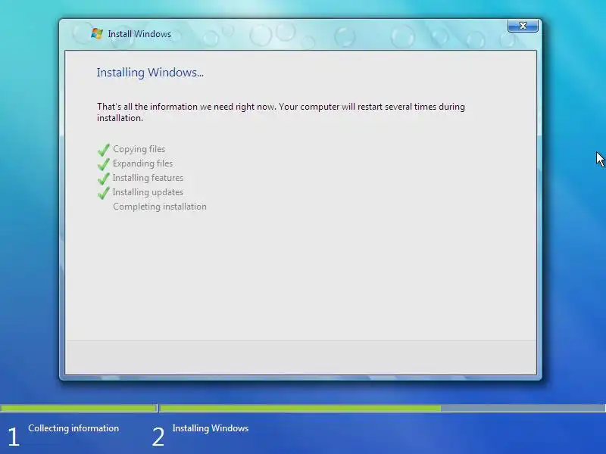Click the green checkmark beside Copying files

click(x=104, y=149)
